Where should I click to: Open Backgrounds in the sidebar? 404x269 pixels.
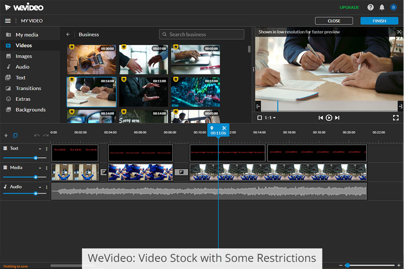coord(30,110)
